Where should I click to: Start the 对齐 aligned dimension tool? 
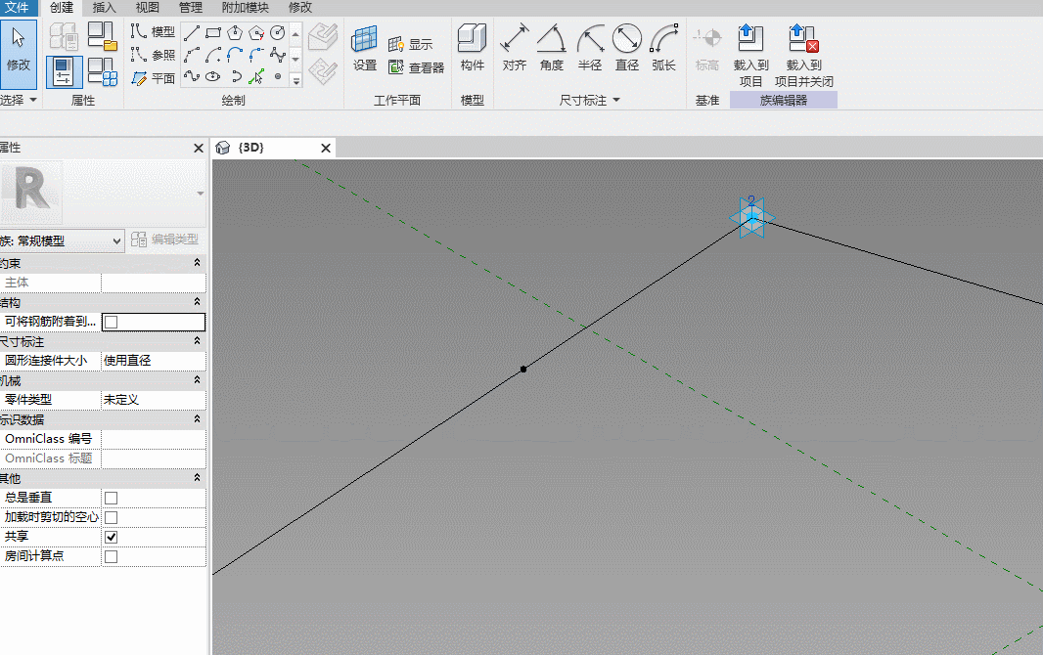coord(515,48)
